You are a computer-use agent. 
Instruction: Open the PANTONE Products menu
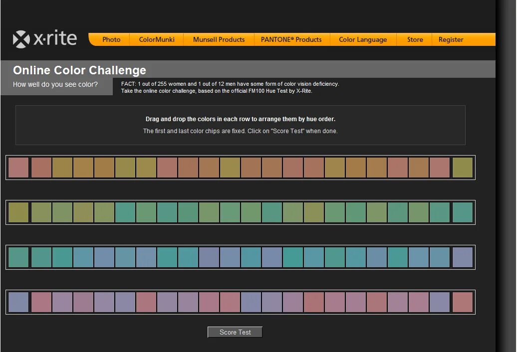tap(291, 39)
